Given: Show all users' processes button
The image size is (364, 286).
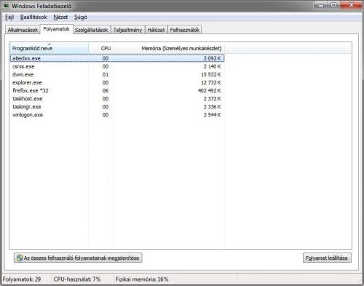Looking at the screenshot, I should point(78,258).
